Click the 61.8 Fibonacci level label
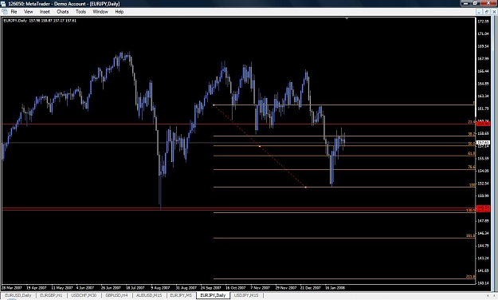498x300 pixels. point(472,153)
